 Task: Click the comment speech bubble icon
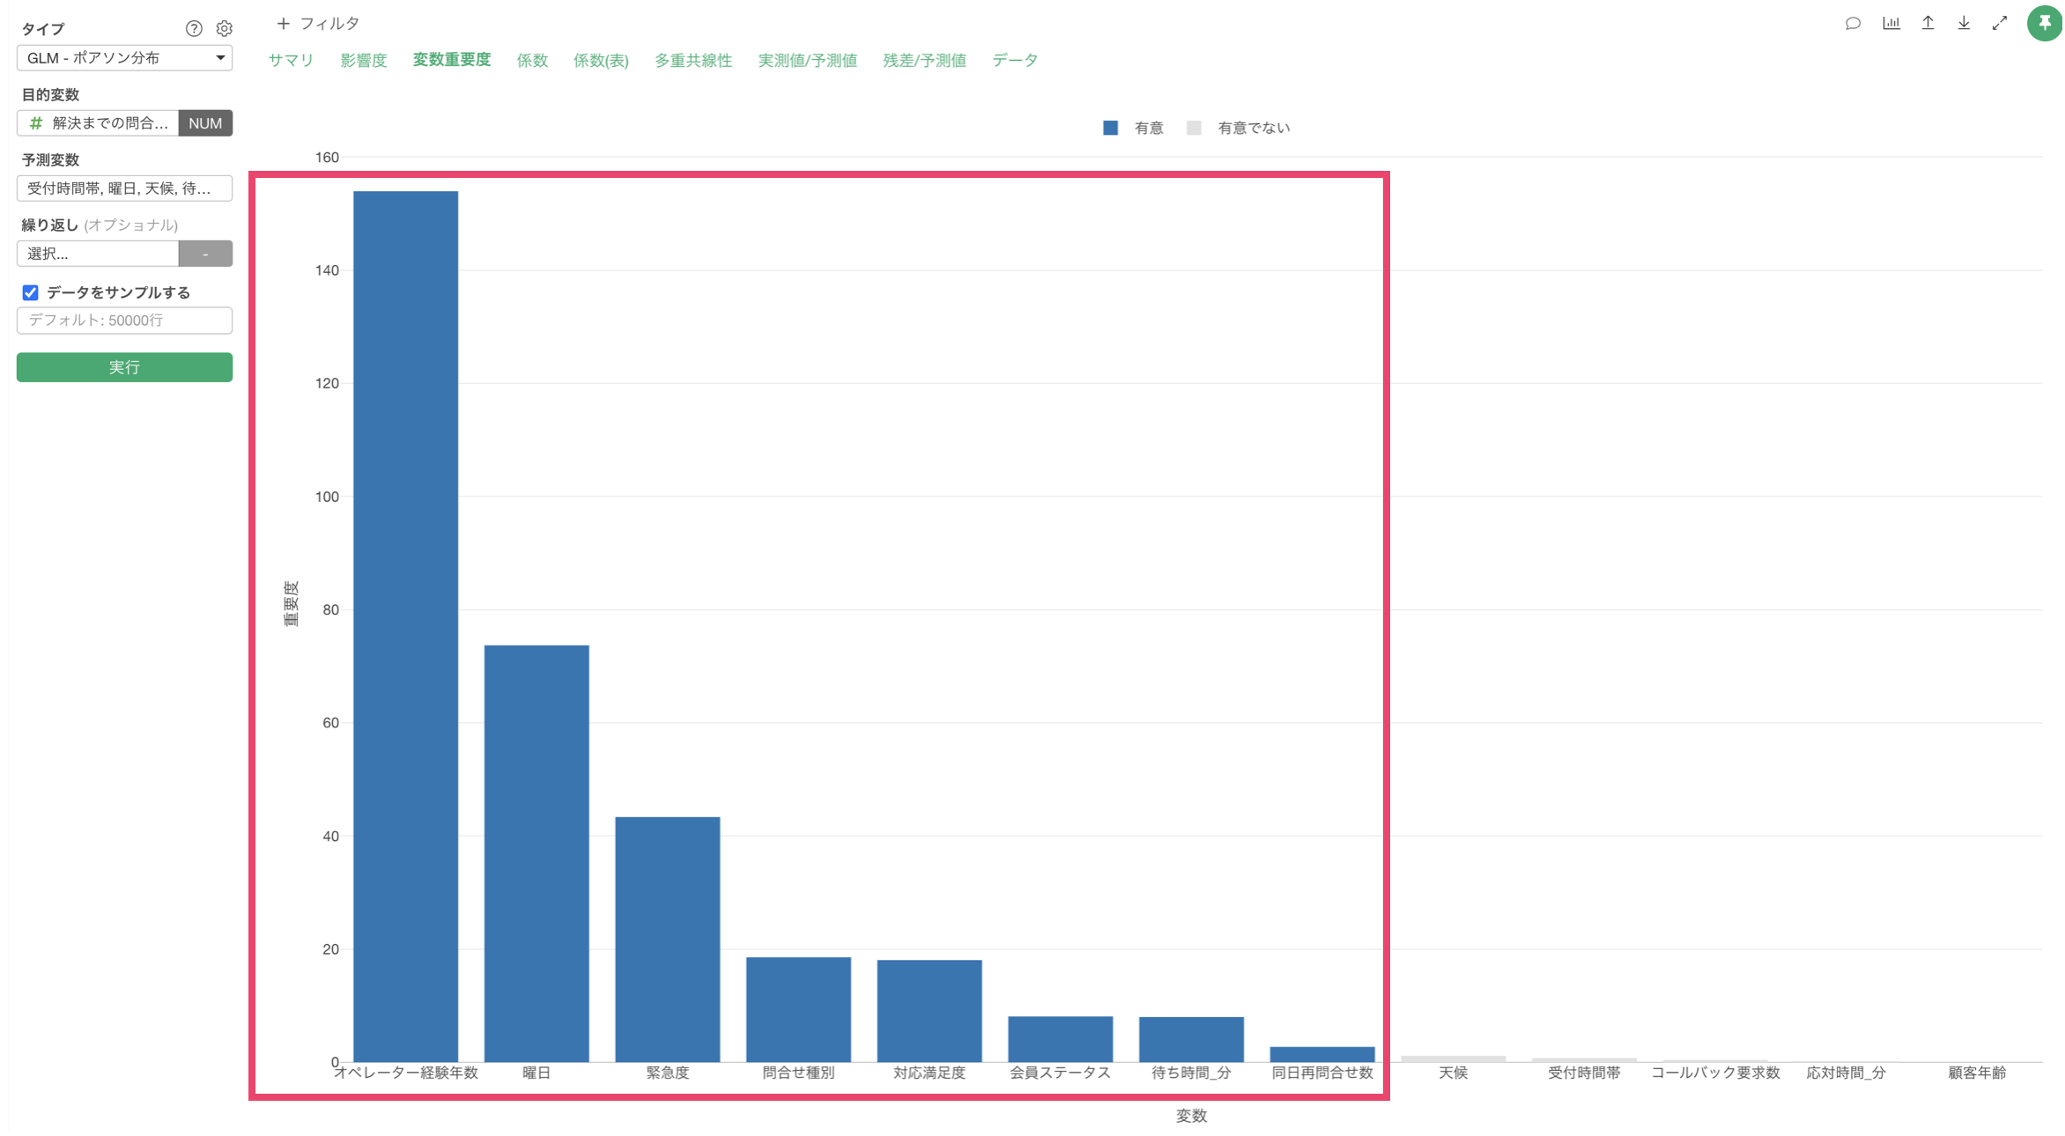(1853, 24)
